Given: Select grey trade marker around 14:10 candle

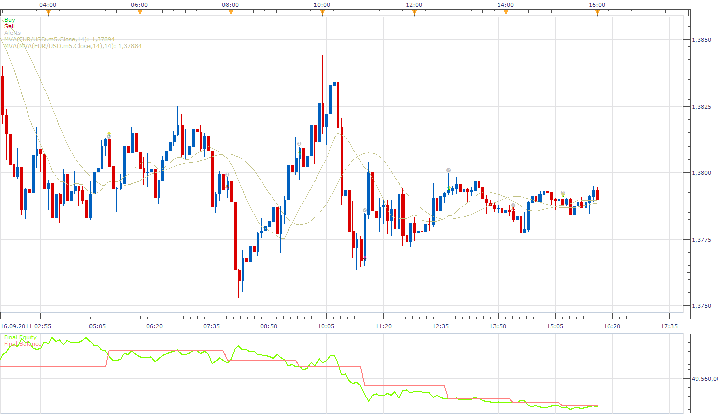Looking at the screenshot, I should tap(513, 205).
